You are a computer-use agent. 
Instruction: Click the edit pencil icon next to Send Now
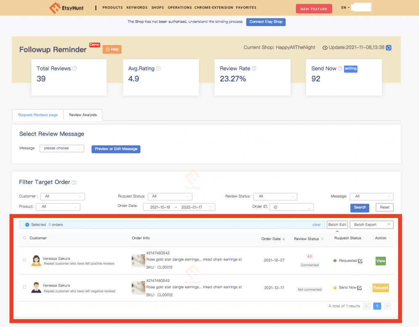(x=360, y=287)
